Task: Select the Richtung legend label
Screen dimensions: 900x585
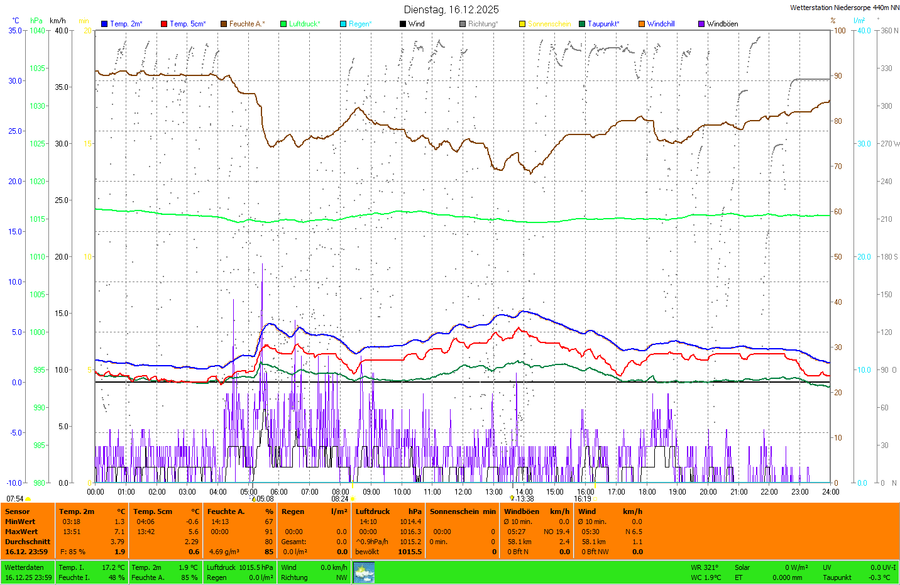Action: click(482, 24)
